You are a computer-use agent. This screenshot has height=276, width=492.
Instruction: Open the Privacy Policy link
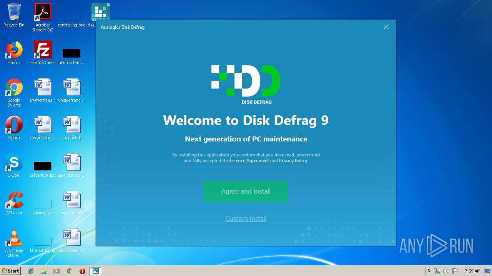[293, 161]
